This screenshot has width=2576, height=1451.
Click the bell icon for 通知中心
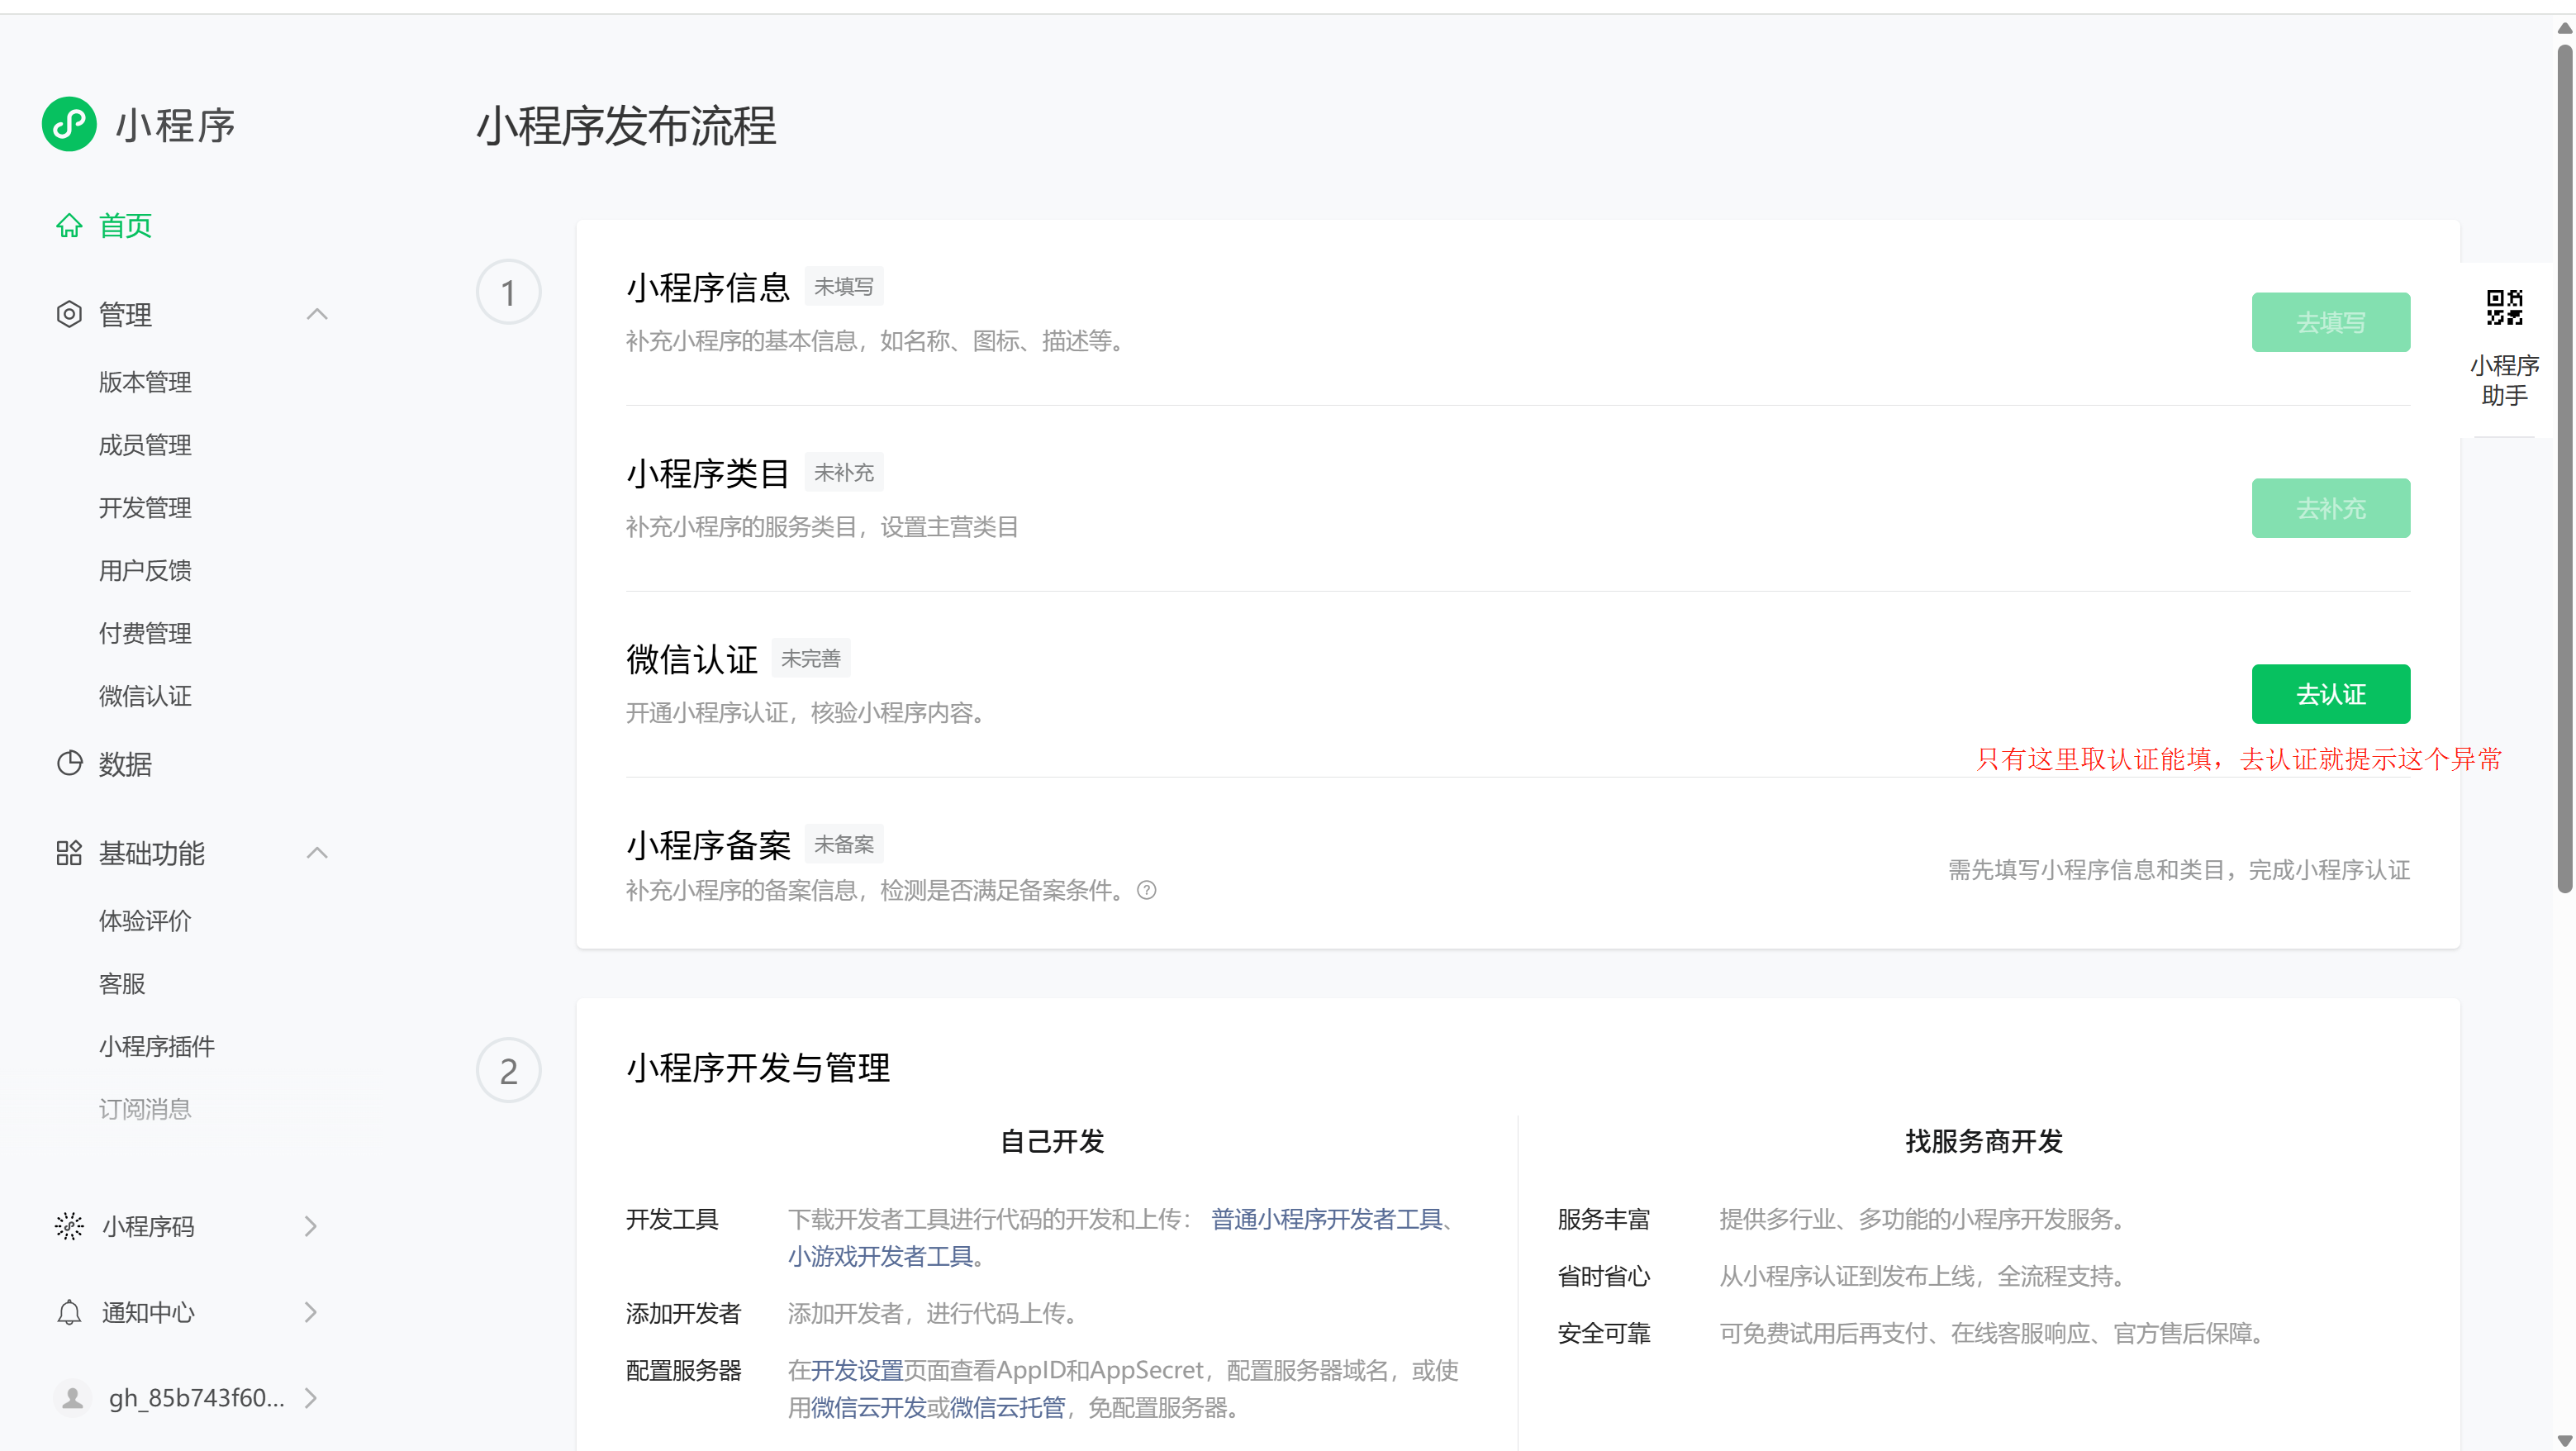click(69, 1312)
